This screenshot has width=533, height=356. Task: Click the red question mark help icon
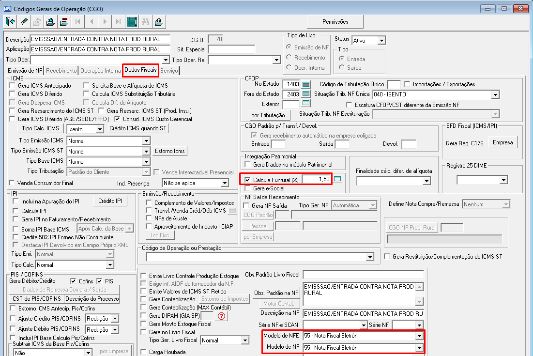coord(222,316)
